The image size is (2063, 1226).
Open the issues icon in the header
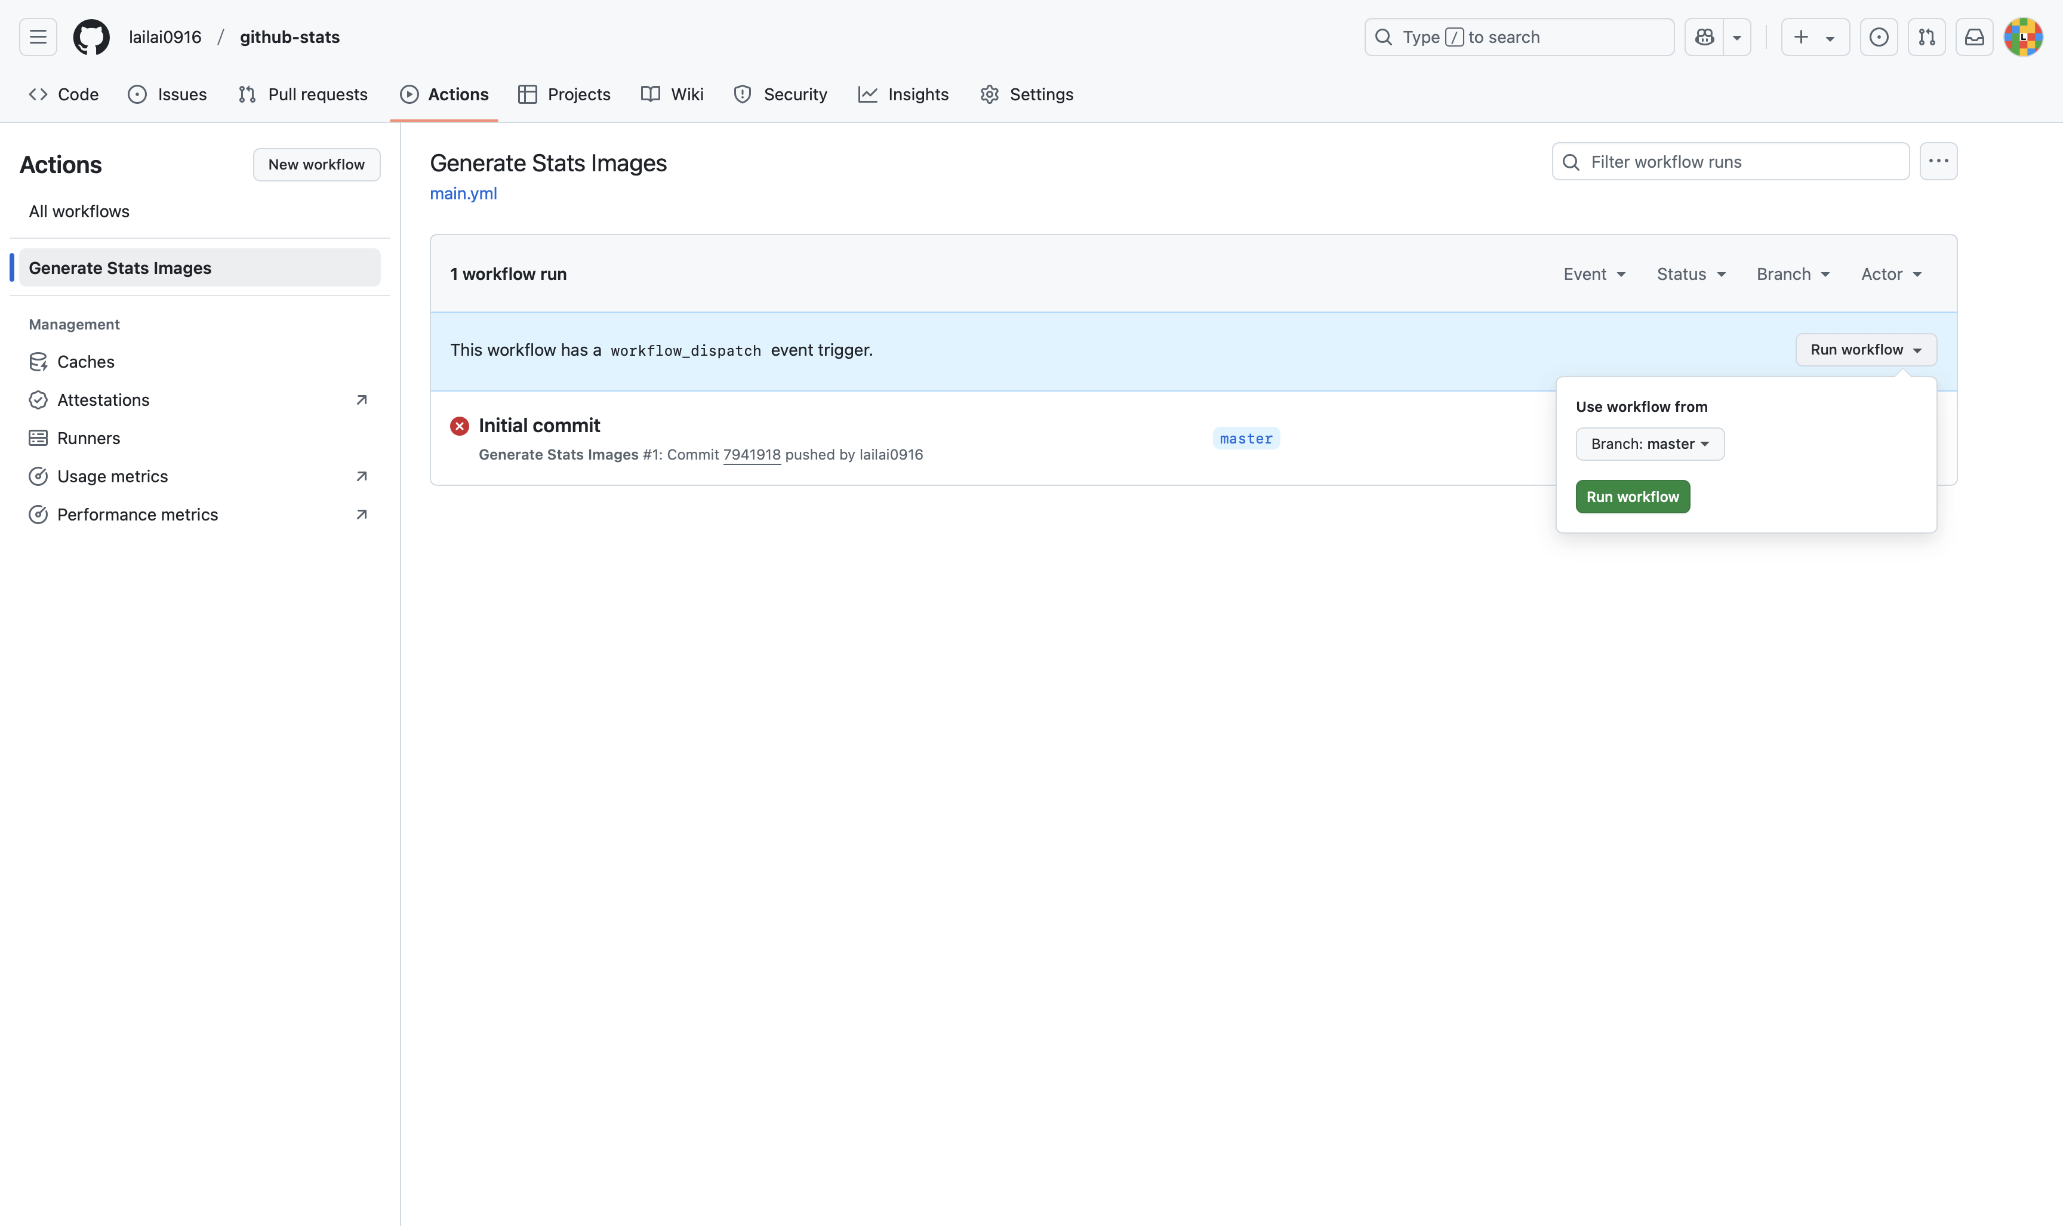click(1878, 37)
